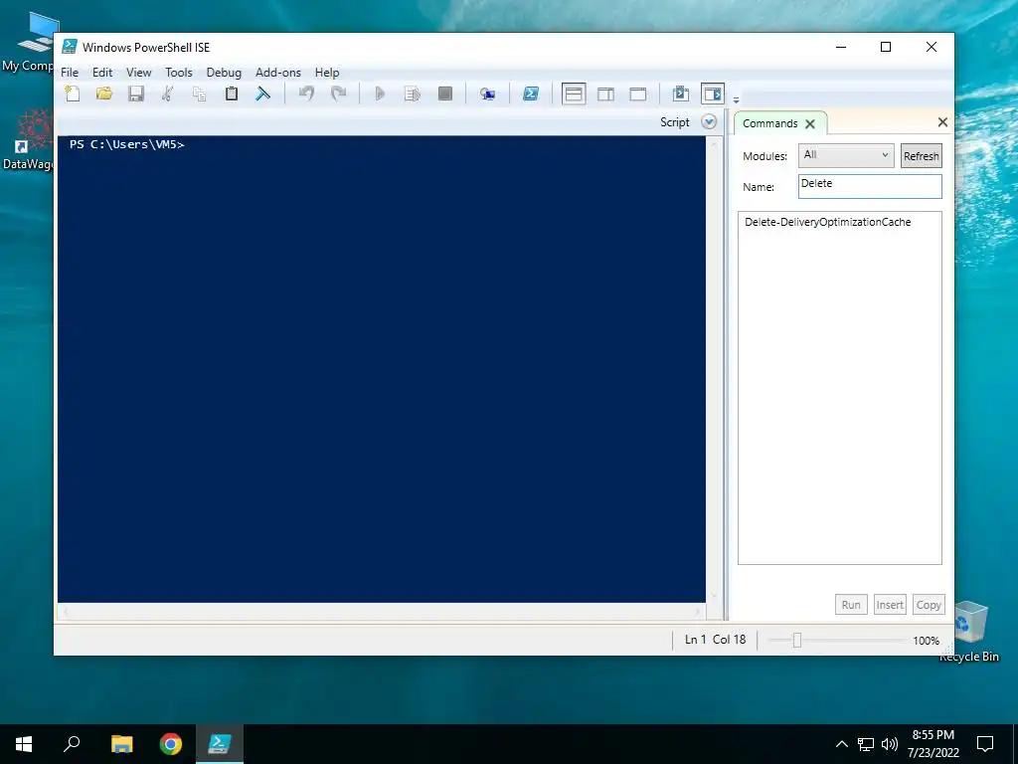Open the Modules dropdown
Viewport: 1018px width, 764px height.
[846, 155]
